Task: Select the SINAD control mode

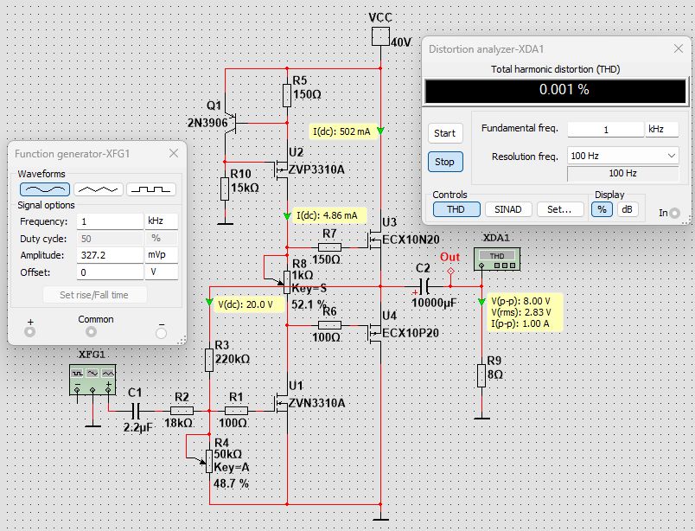Action: [x=508, y=209]
